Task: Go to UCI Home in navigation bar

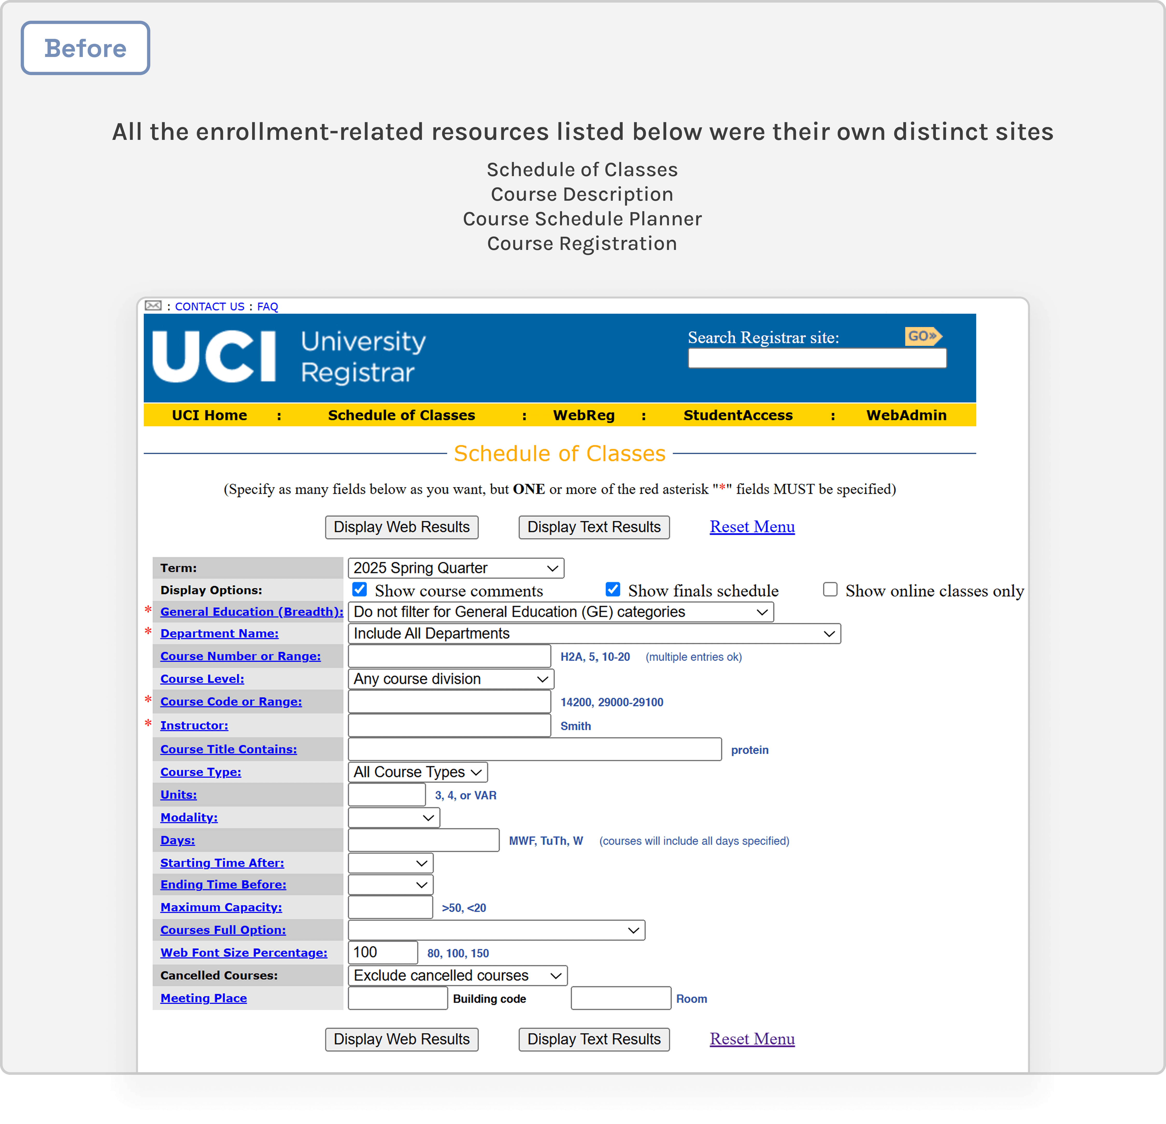Action: (x=209, y=415)
